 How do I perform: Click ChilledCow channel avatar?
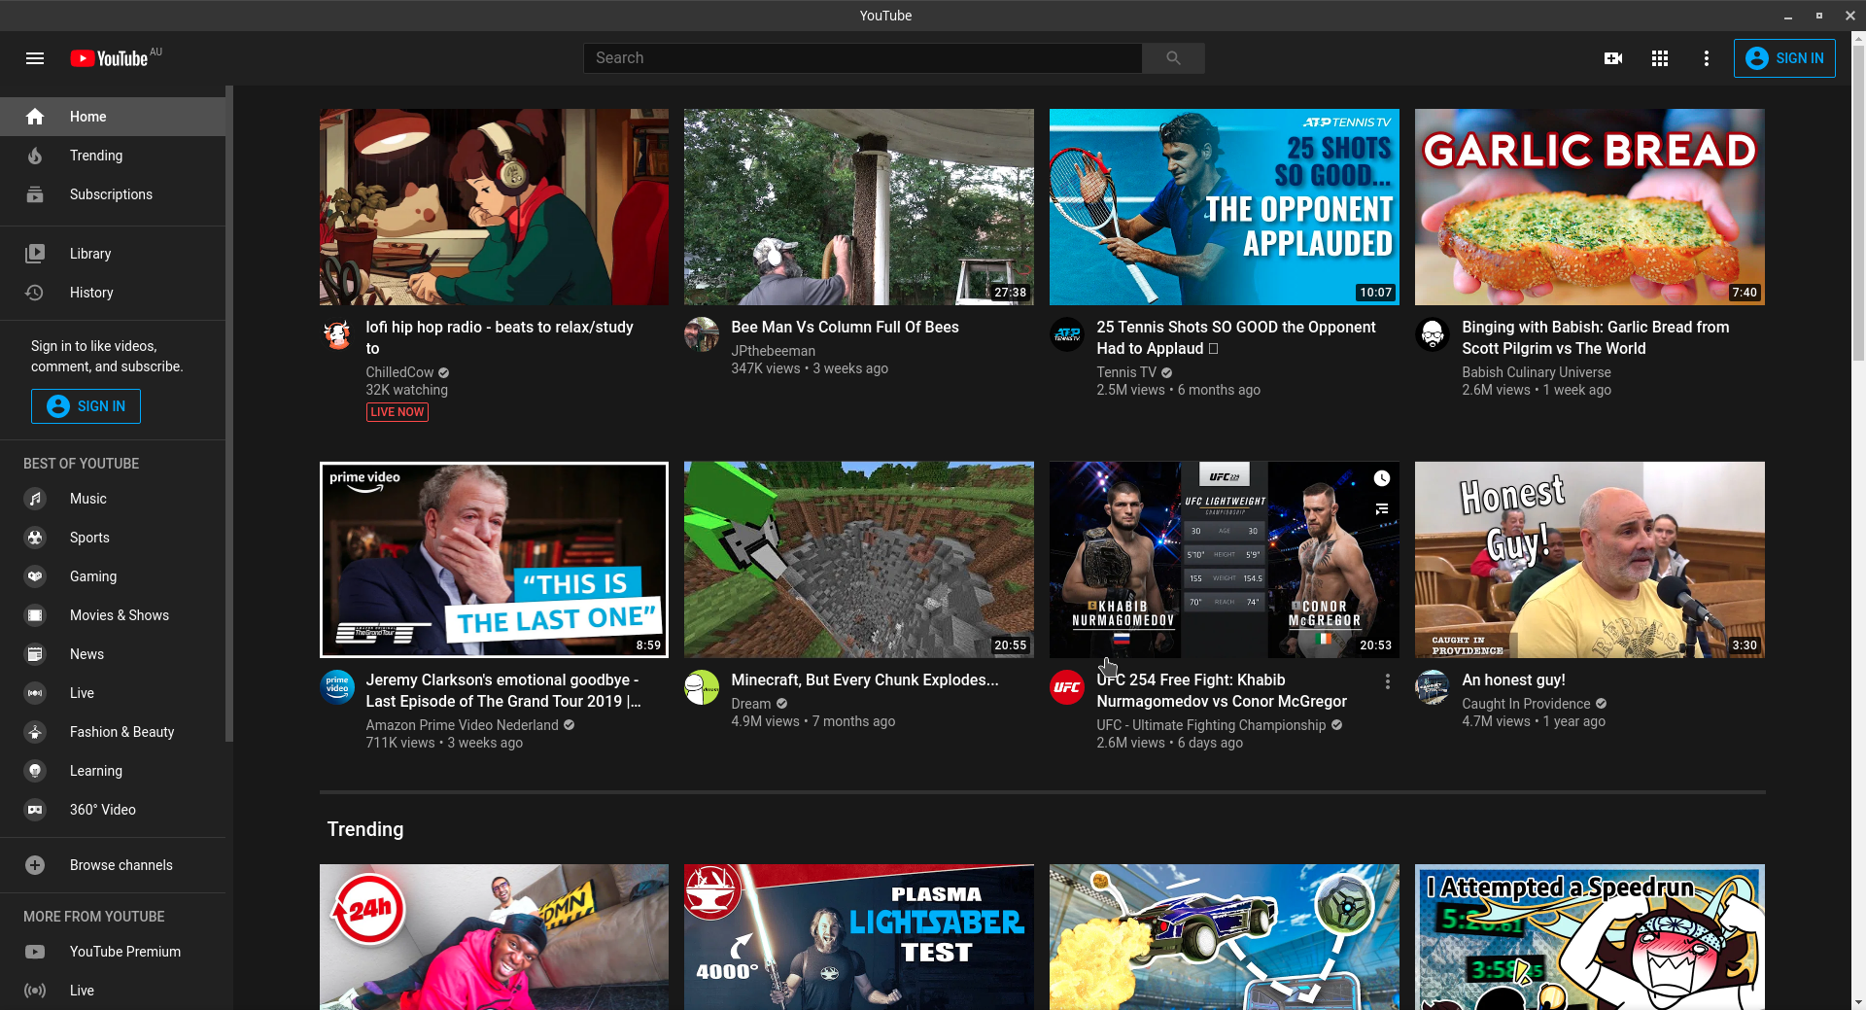337,334
